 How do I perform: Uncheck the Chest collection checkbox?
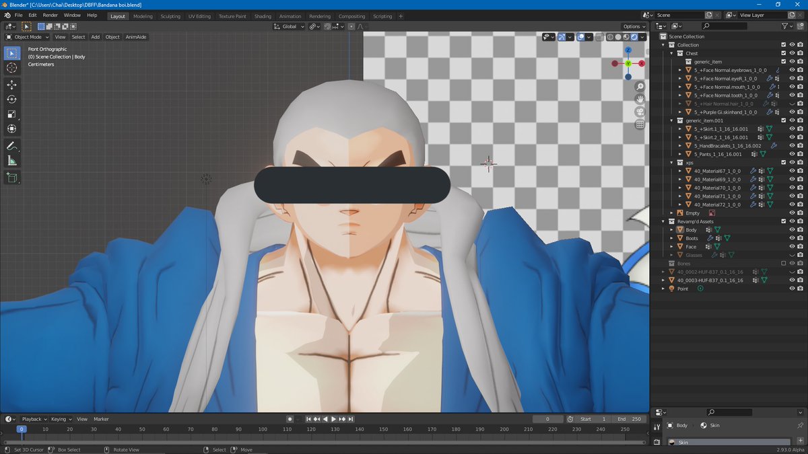point(783,53)
